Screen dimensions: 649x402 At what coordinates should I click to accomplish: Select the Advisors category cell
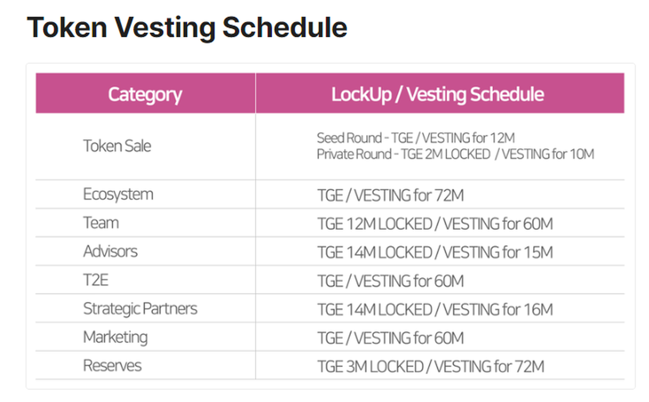point(110,252)
